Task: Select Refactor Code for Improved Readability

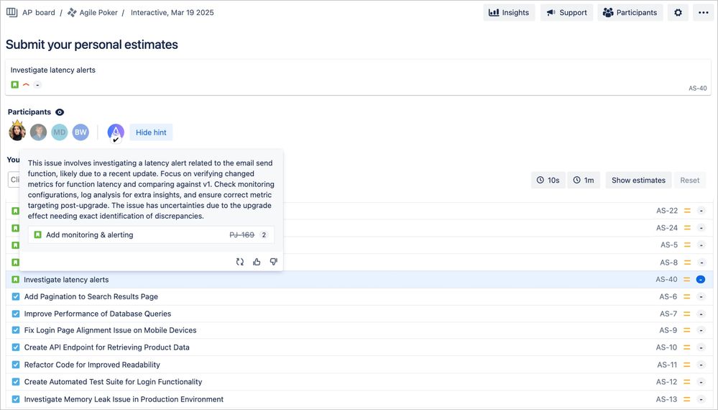Action: 359,365
